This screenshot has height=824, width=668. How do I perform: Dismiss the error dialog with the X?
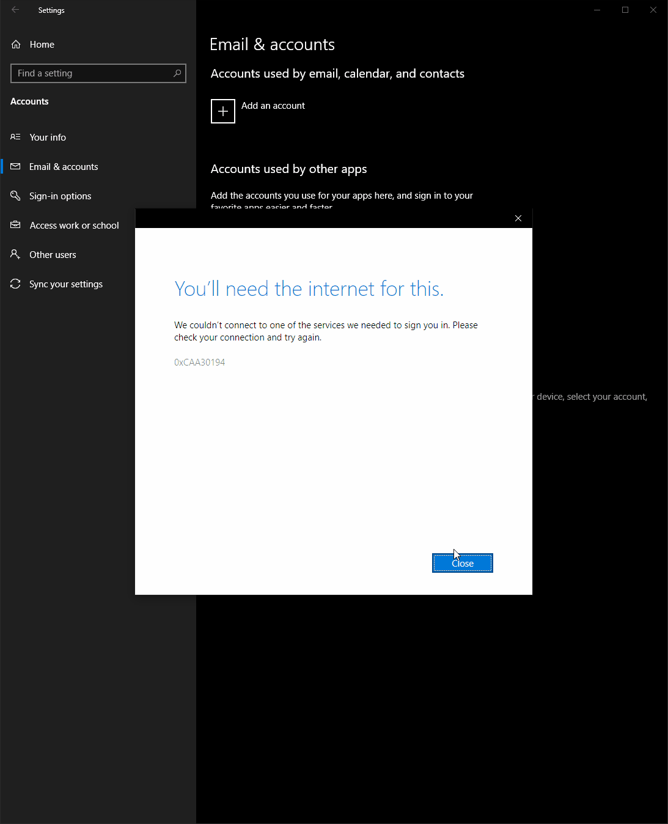[x=518, y=218]
